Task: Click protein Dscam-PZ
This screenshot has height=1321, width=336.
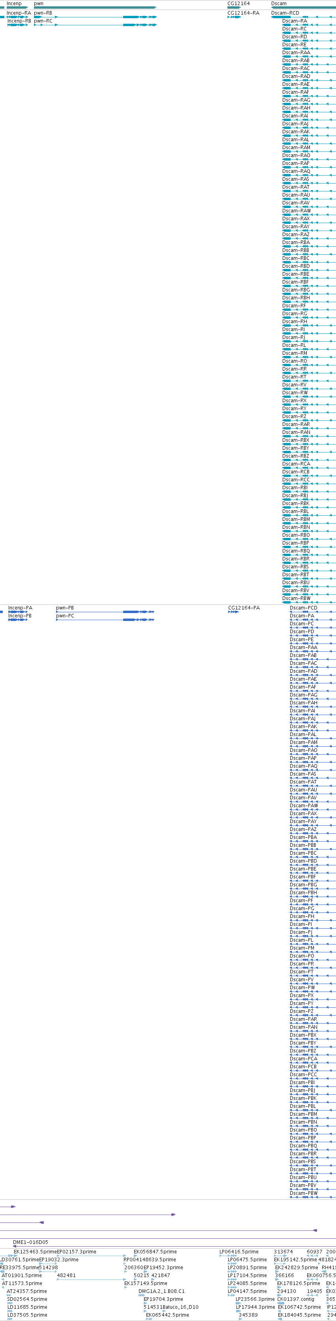Action: tap(301, 1011)
